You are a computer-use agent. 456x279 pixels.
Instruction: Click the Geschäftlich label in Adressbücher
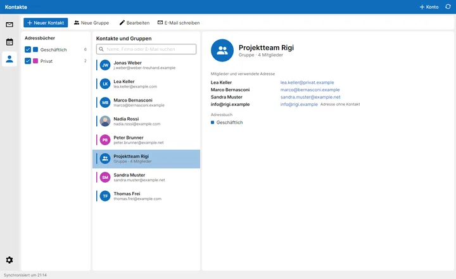pos(53,50)
